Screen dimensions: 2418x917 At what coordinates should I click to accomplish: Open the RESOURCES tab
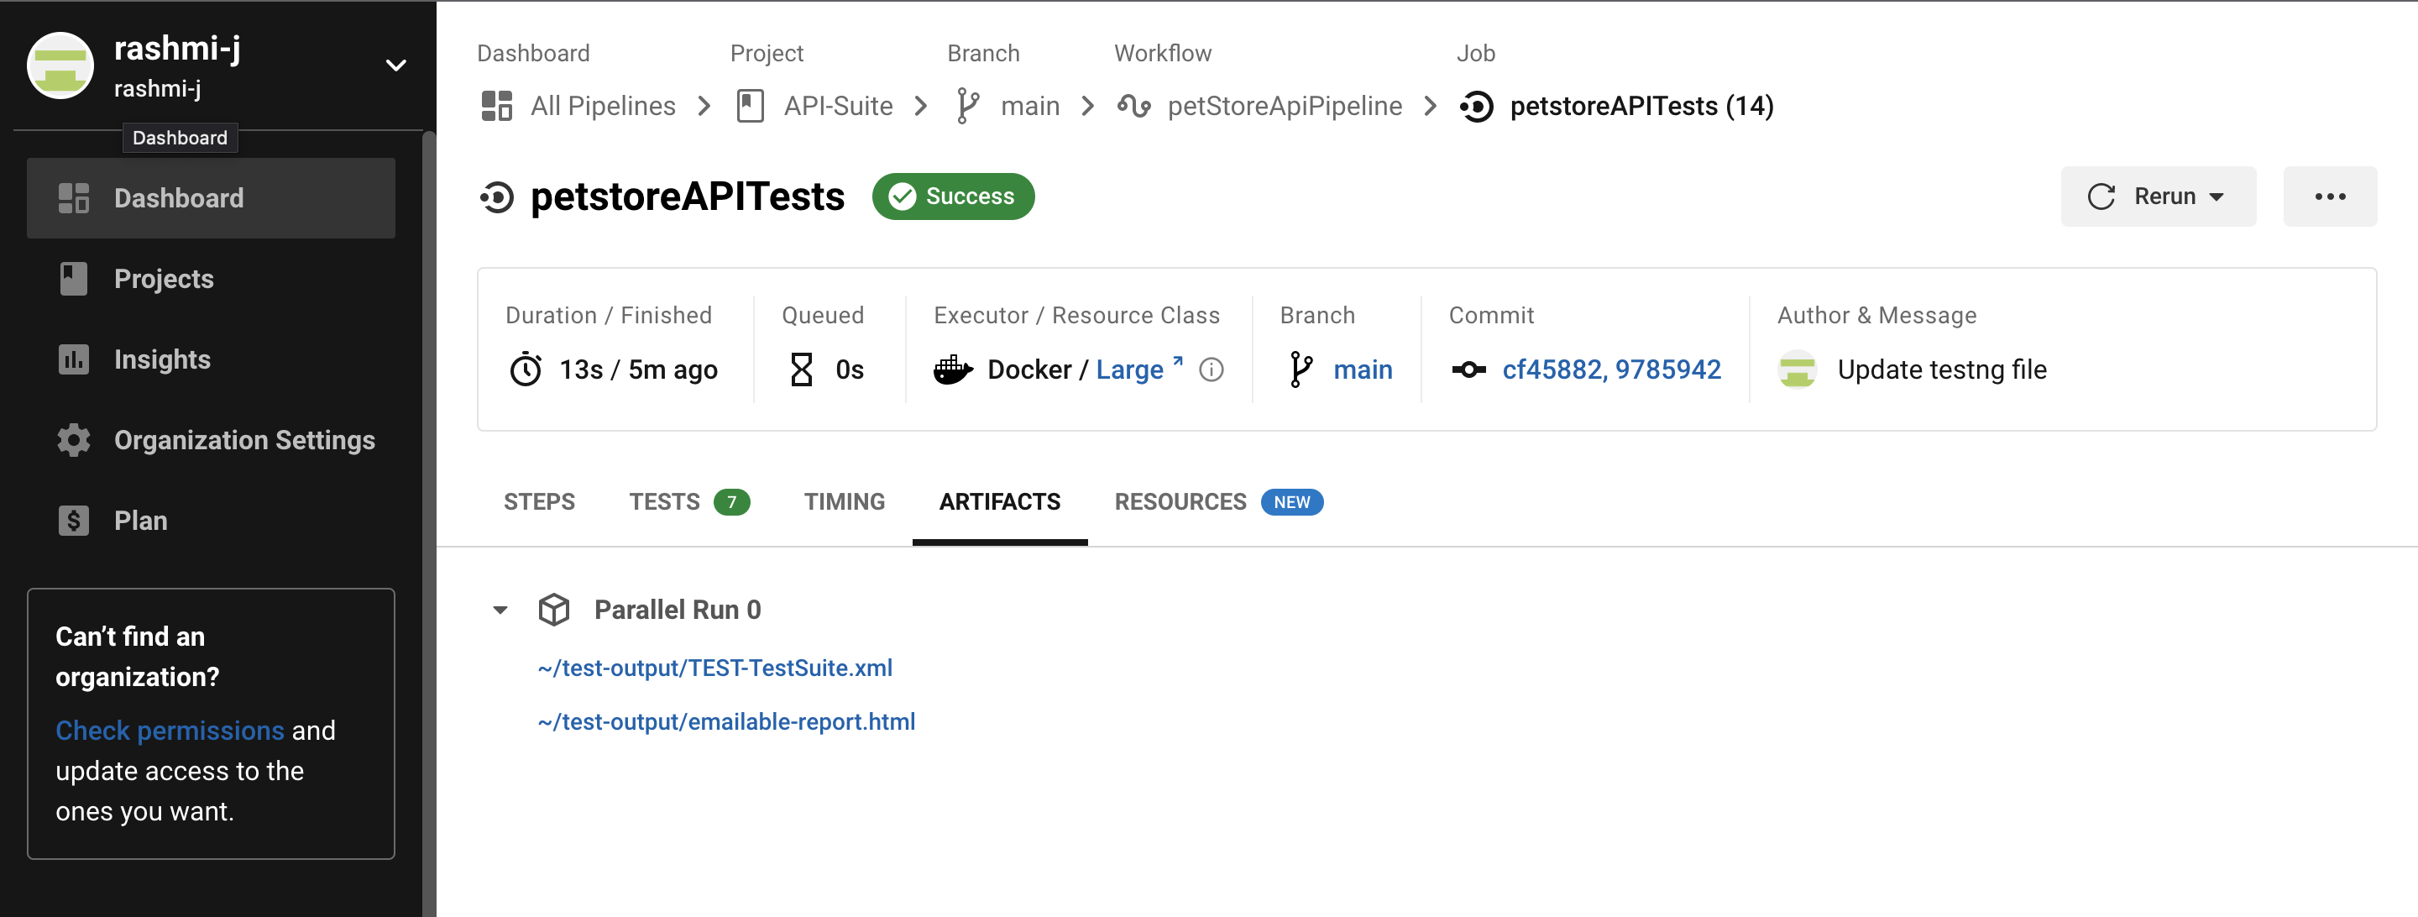[1179, 501]
